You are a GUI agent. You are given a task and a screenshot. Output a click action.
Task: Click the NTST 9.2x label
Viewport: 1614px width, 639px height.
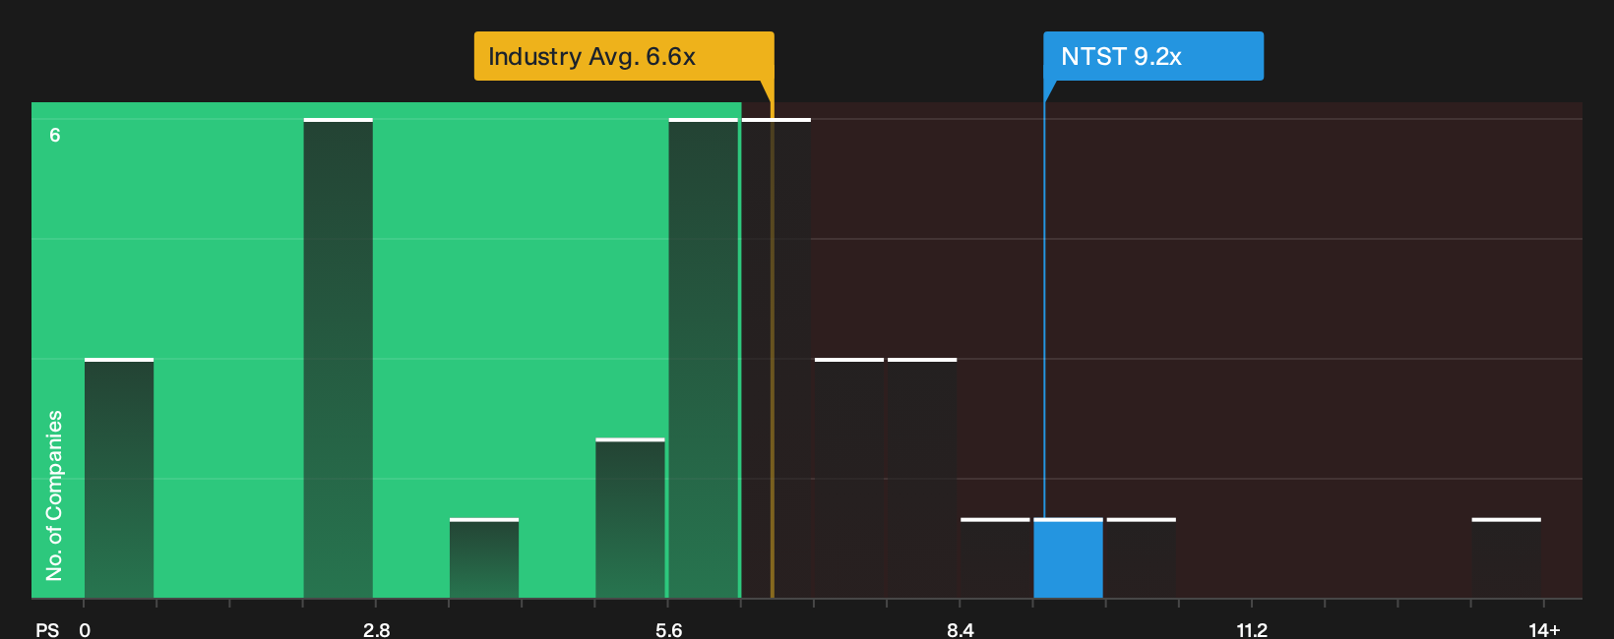1152,56
